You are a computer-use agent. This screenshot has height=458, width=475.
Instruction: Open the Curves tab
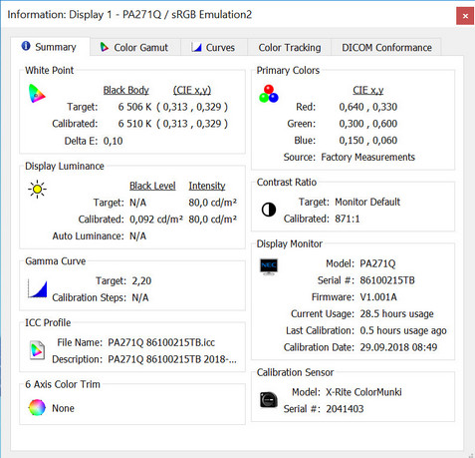click(x=214, y=48)
